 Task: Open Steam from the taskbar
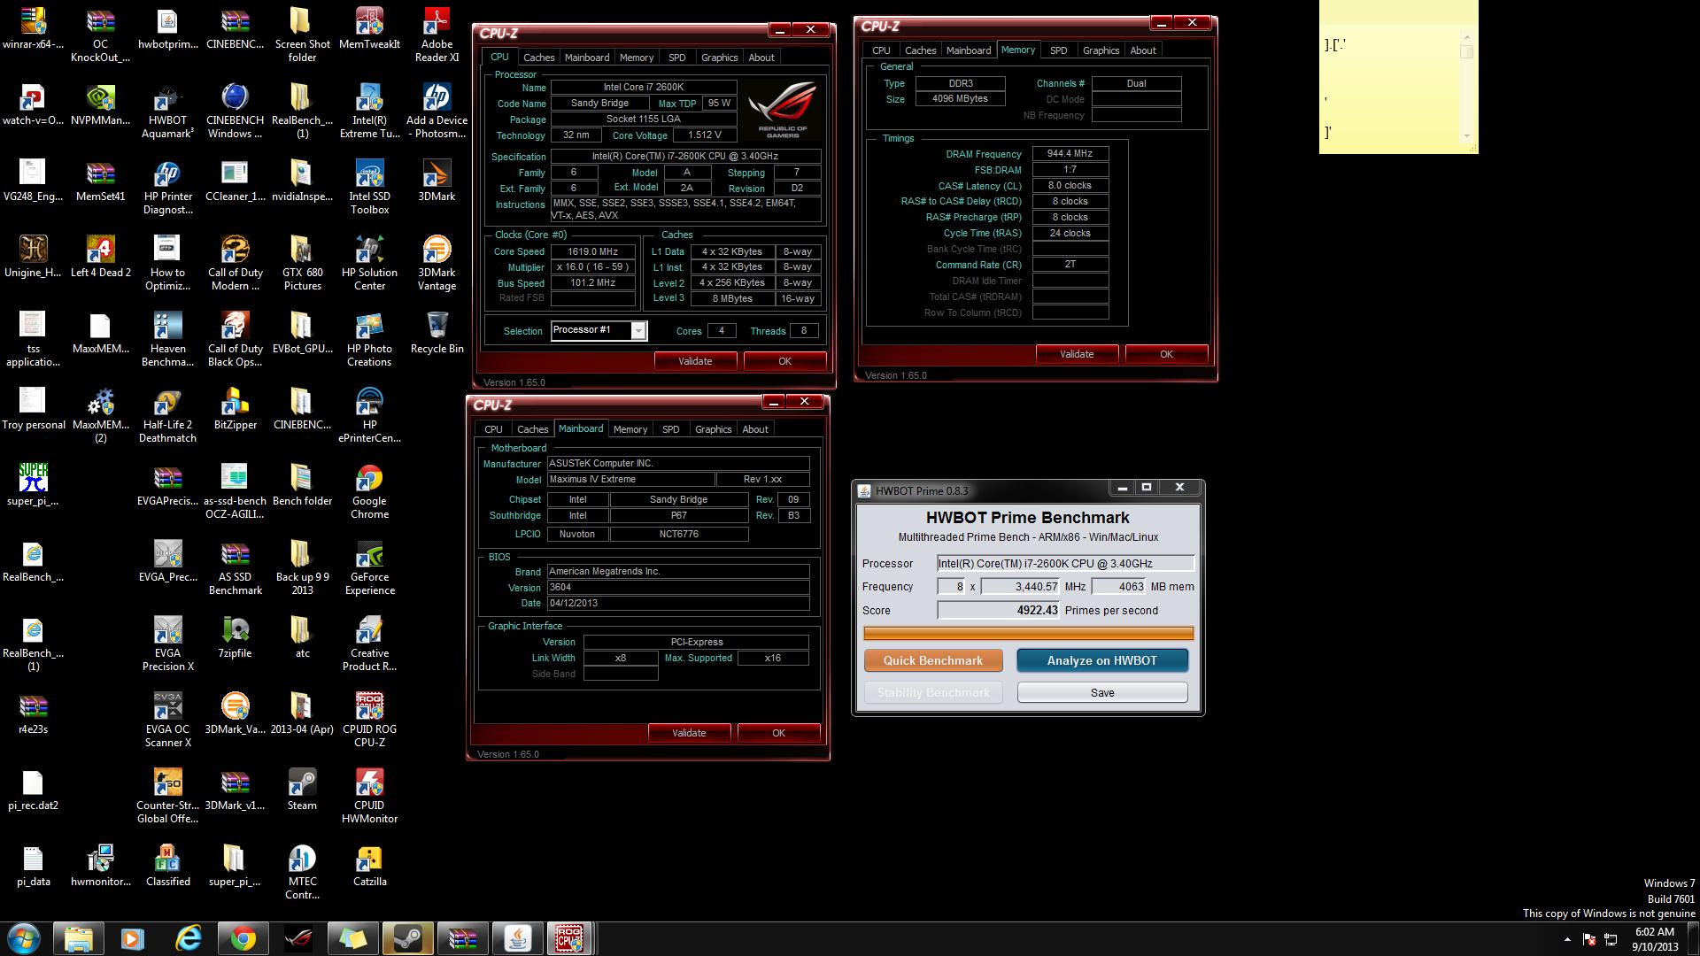(408, 938)
